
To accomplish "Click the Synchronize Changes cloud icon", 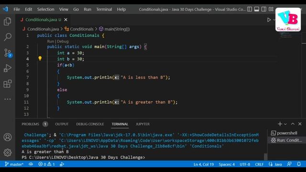I will pyautogui.click(x=31, y=164).
